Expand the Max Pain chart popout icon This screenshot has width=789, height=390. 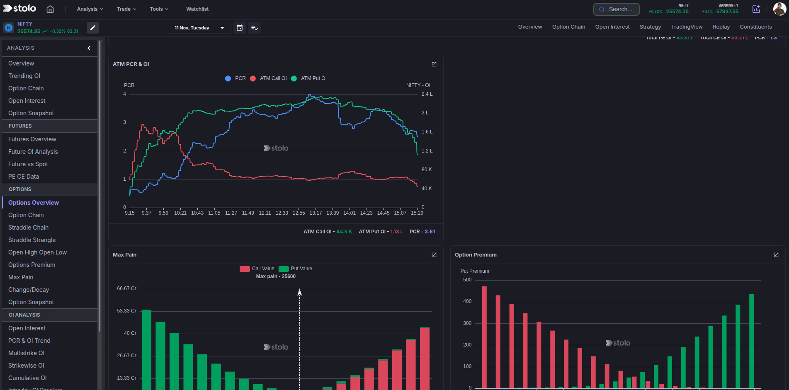pos(434,255)
